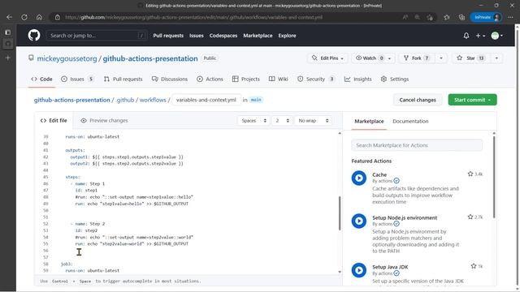
Task: Open the Discussions tab
Action: click(170, 79)
